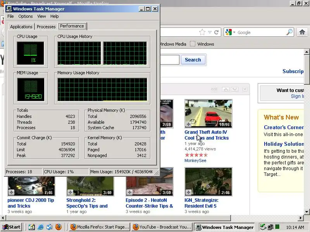Screen dimensions: 310x232
Task: Launch Outlook Express from Quick Launch
Action: [50, 227]
